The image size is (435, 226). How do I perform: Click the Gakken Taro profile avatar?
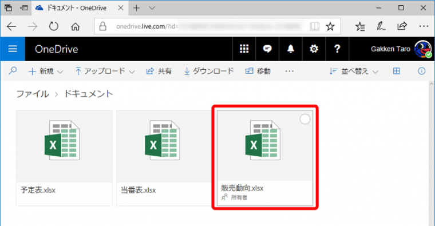coord(423,49)
